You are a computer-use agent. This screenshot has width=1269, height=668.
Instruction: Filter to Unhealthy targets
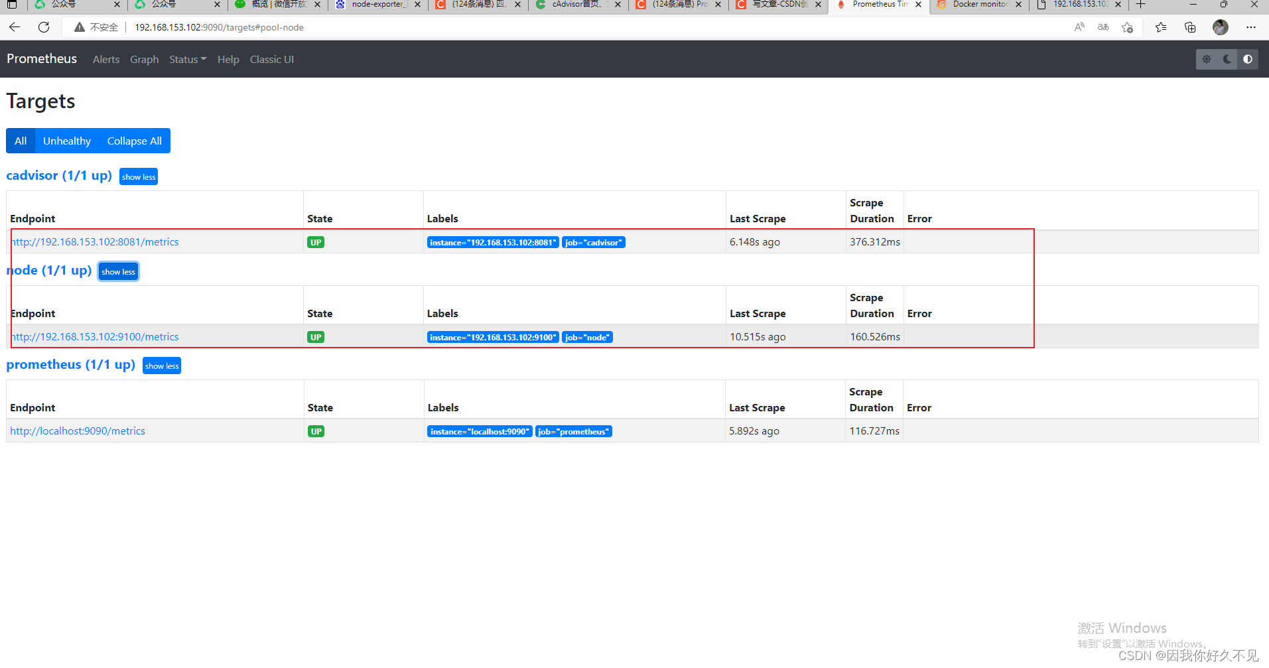pyautogui.click(x=67, y=141)
